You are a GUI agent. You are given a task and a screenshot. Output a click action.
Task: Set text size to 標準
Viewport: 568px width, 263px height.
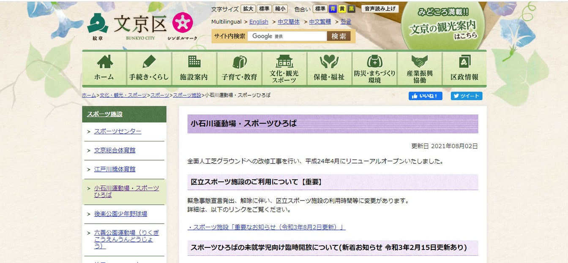coord(264,9)
